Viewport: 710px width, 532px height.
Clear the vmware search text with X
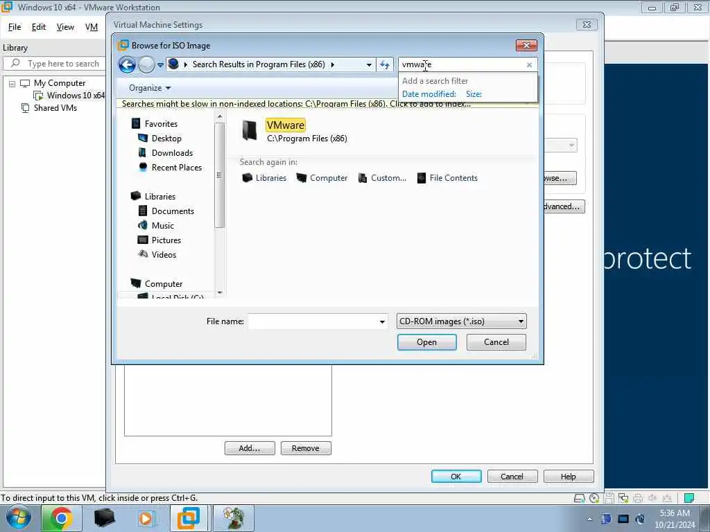point(529,64)
